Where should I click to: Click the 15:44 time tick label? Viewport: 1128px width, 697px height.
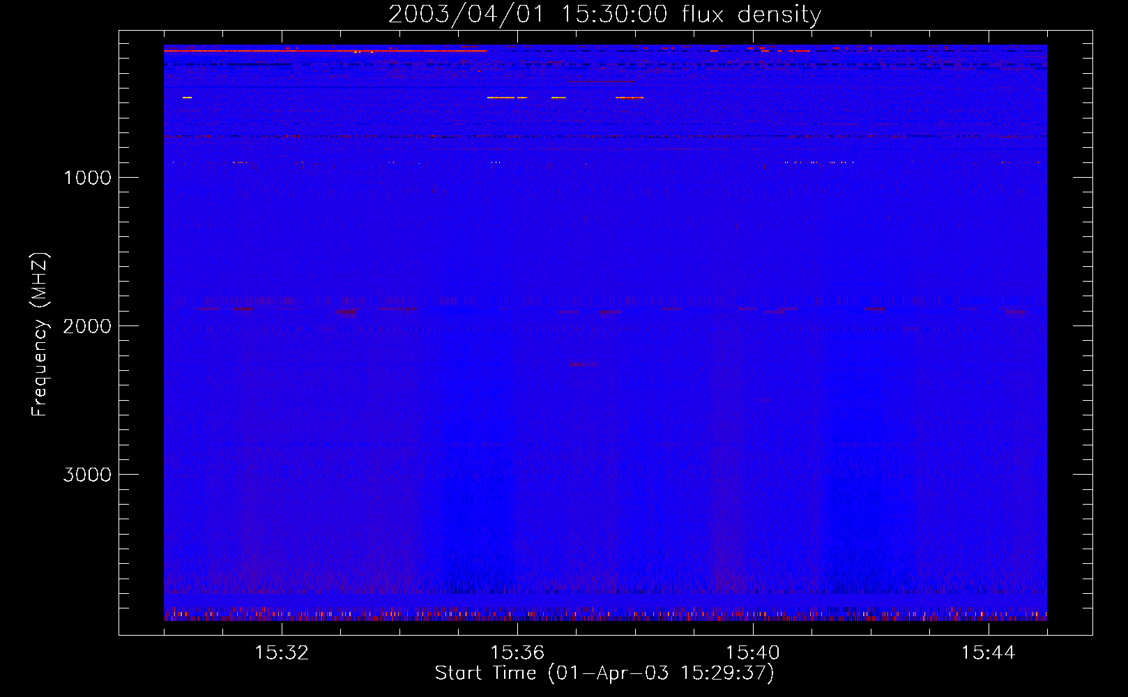coord(988,652)
